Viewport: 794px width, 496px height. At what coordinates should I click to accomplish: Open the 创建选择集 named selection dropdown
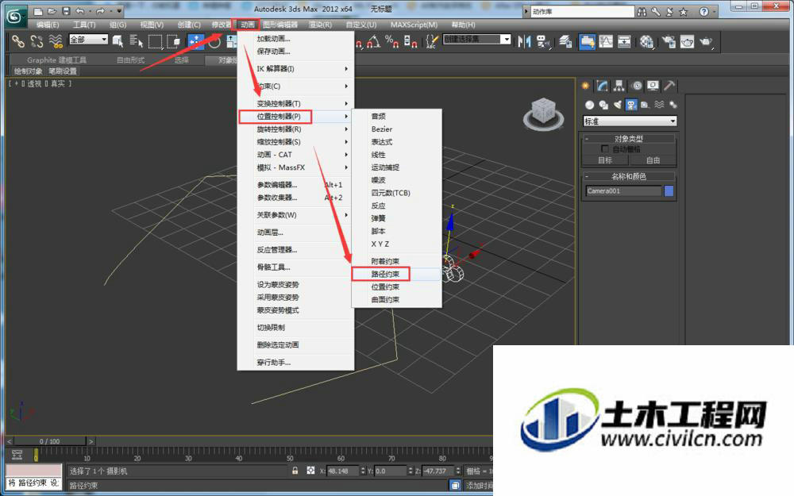pos(477,40)
